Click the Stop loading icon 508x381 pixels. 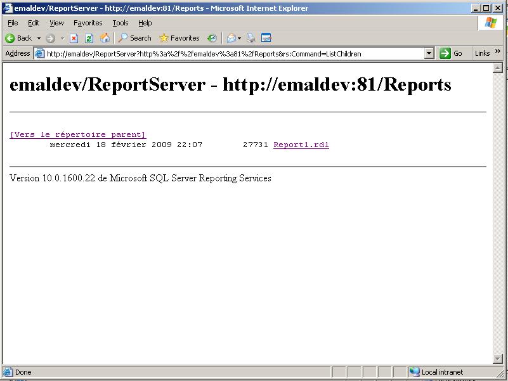pos(74,39)
